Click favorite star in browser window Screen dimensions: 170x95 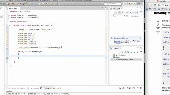[158, 32]
